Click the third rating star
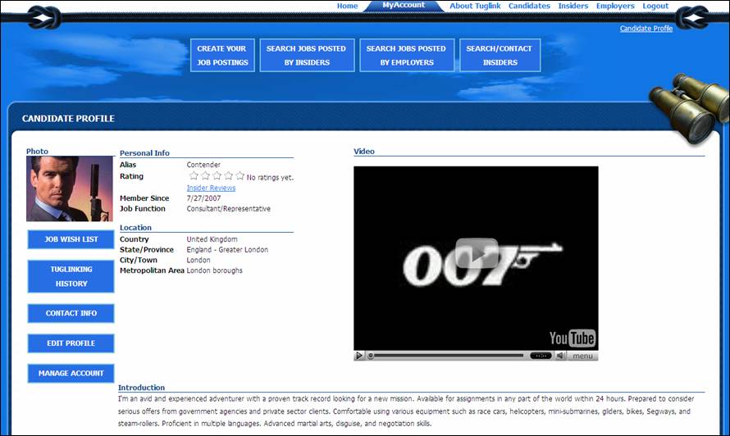The height and width of the screenshot is (436, 730). point(217,175)
